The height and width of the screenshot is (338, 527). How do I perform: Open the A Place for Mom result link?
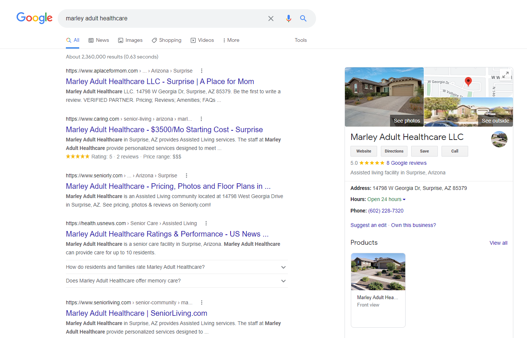point(160,81)
